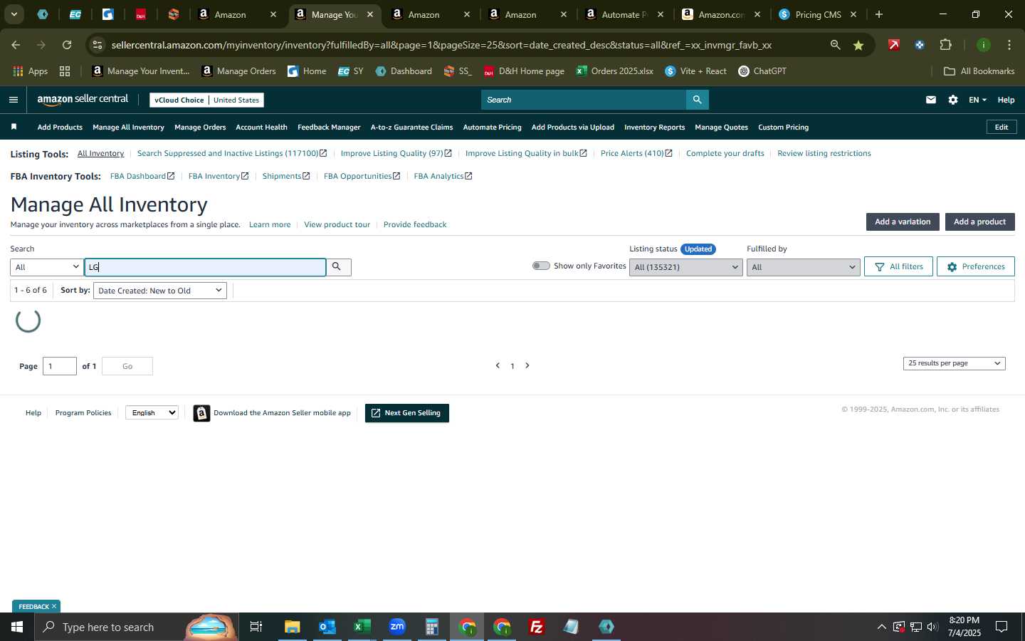This screenshot has height=641, width=1025.
Task: Click the page number input field
Action: 59,366
